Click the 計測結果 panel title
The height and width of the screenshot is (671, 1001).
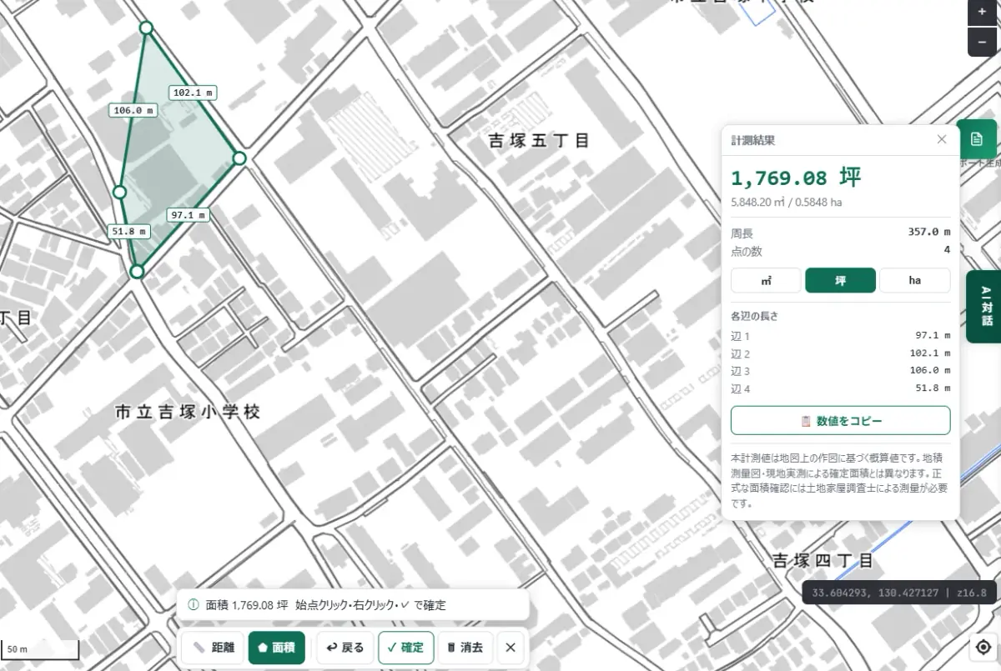(x=752, y=140)
